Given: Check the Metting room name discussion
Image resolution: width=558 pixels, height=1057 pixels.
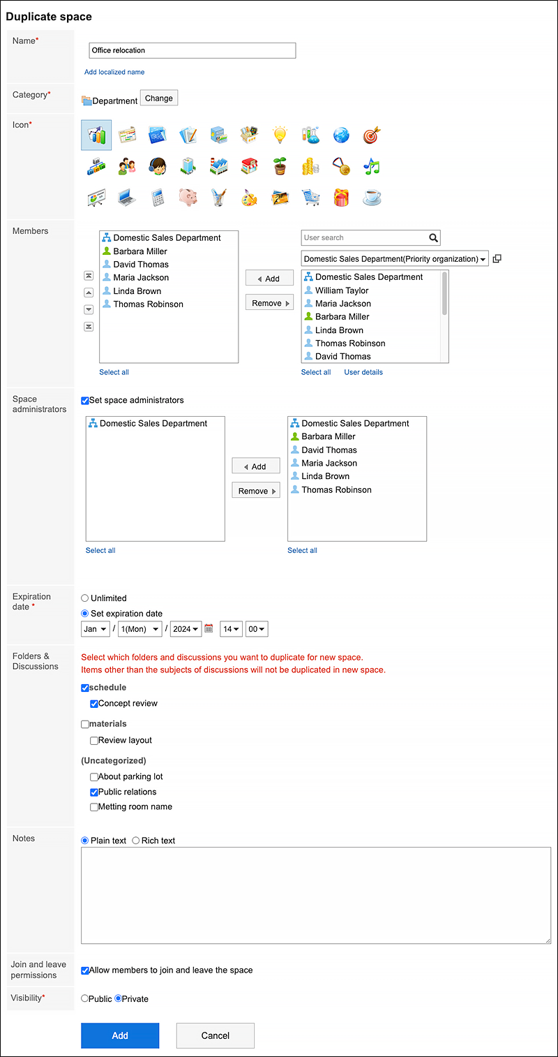Looking at the screenshot, I should coord(94,807).
